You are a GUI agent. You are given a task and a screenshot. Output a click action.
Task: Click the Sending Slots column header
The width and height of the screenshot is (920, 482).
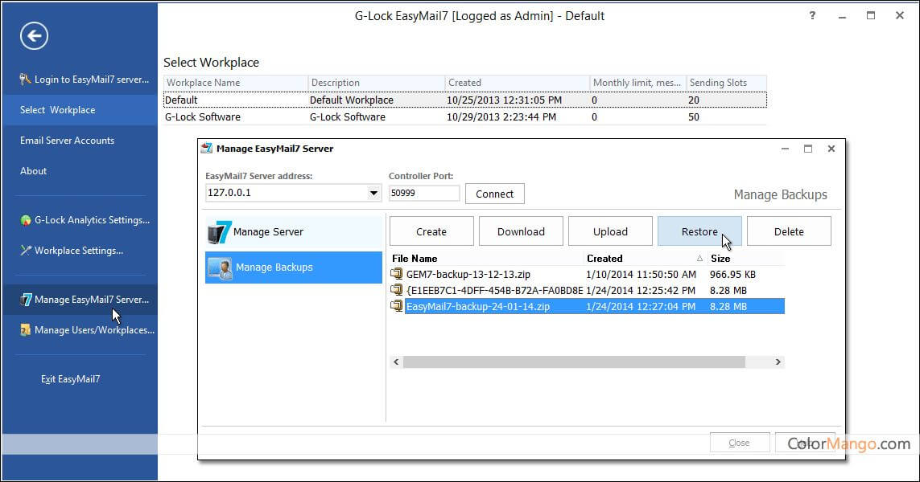pyautogui.click(x=726, y=83)
